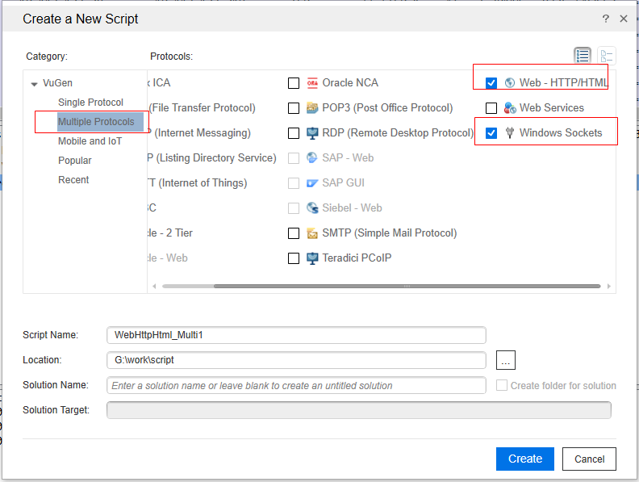Click the Teradici PCoIP icon

pos(312,258)
